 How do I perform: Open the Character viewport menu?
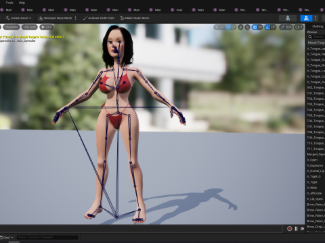pyautogui.click(x=11, y=27)
